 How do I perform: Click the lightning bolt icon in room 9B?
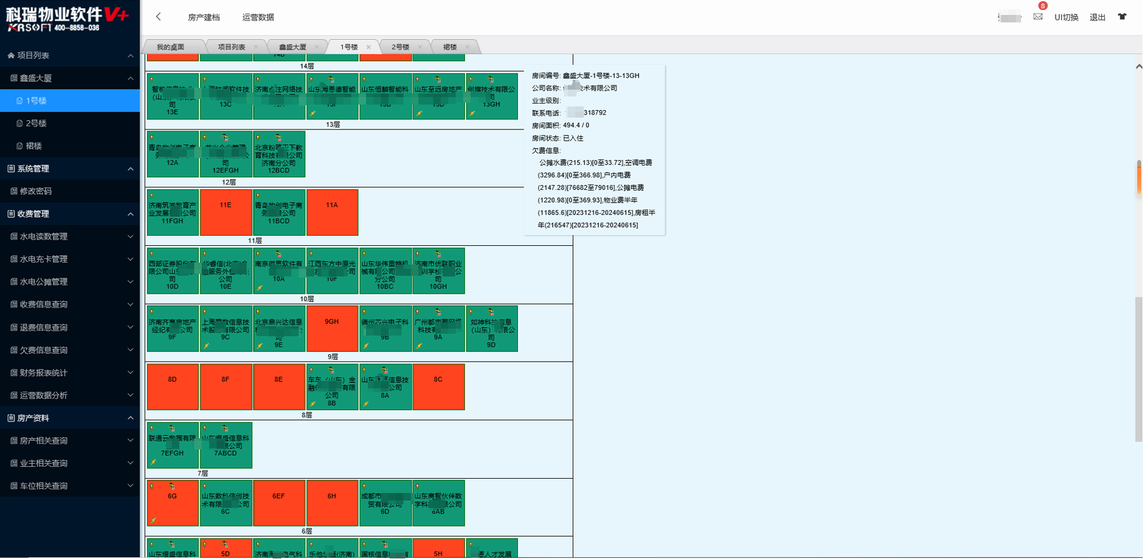coord(366,346)
